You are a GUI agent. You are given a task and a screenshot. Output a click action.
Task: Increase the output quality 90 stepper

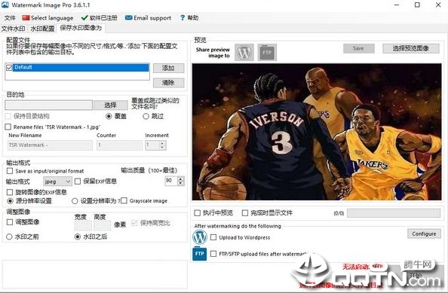pos(180,179)
